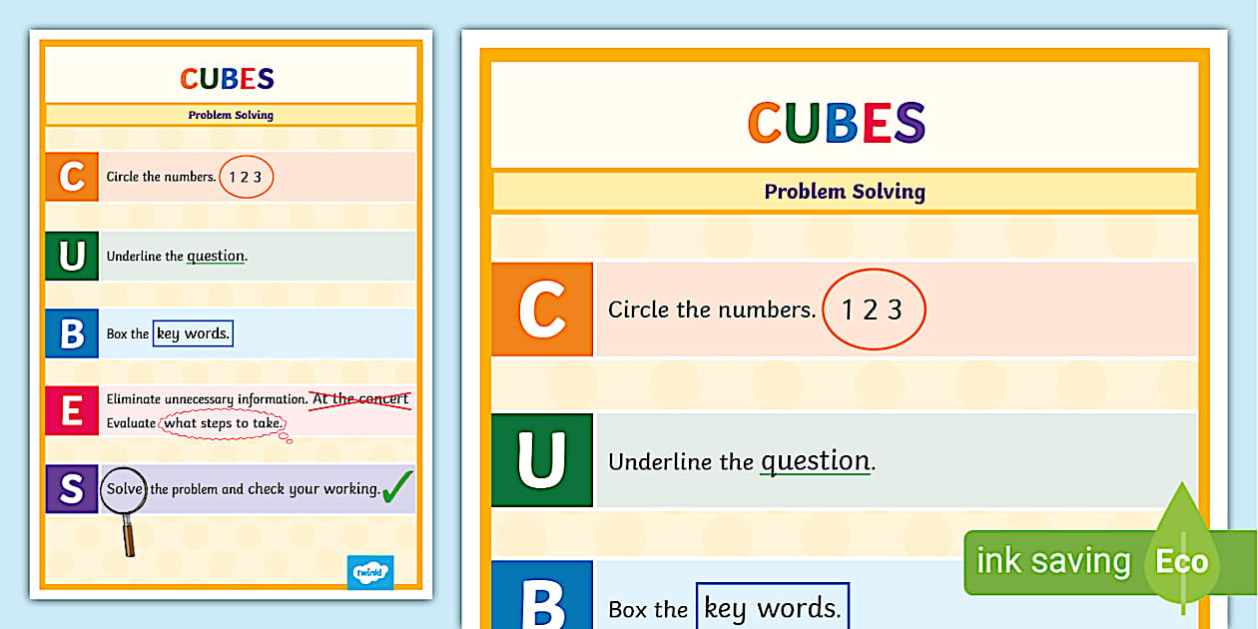Click the underlined question link
The width and height of the screenshot is (1258, 629).
tap(815, 461)
